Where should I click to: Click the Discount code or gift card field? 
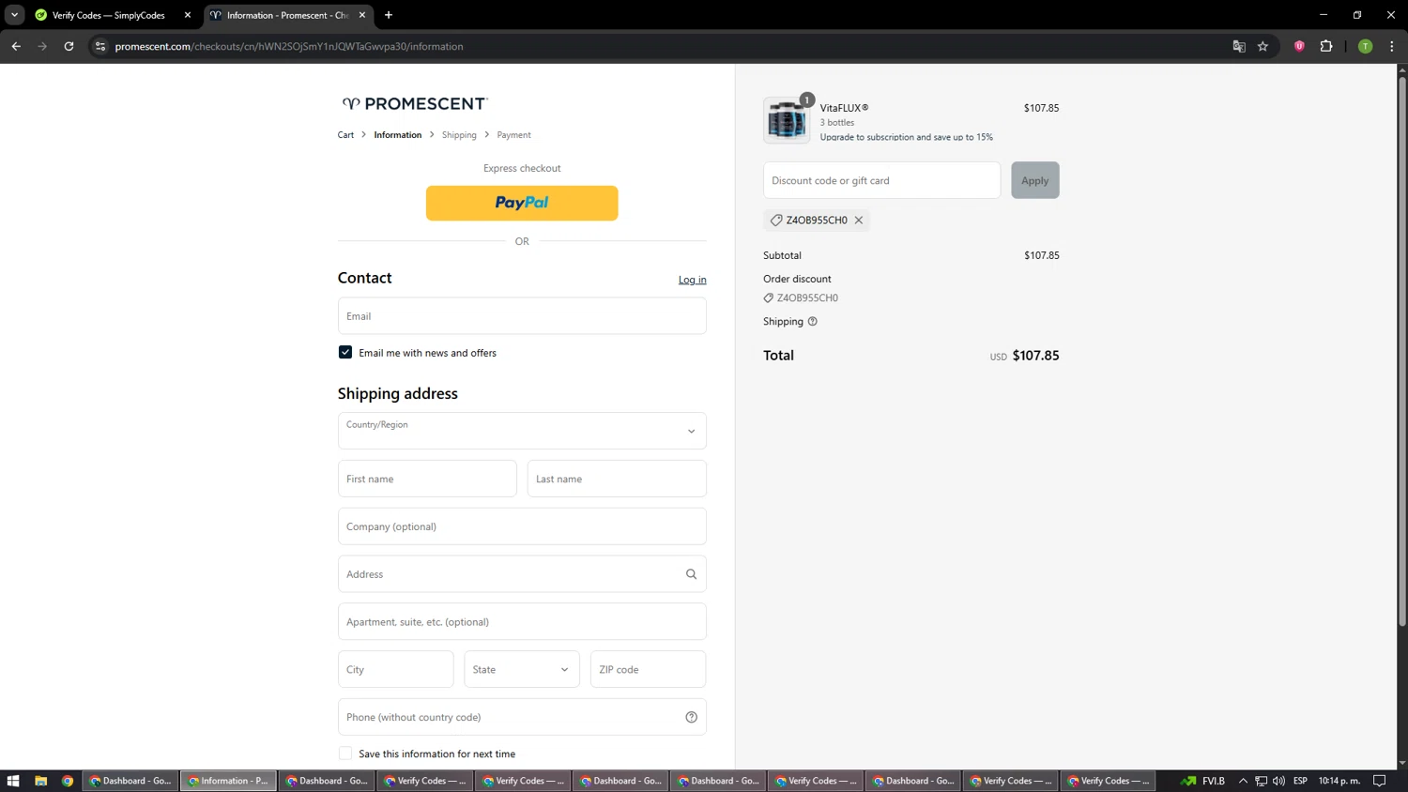tap(881, 180)
